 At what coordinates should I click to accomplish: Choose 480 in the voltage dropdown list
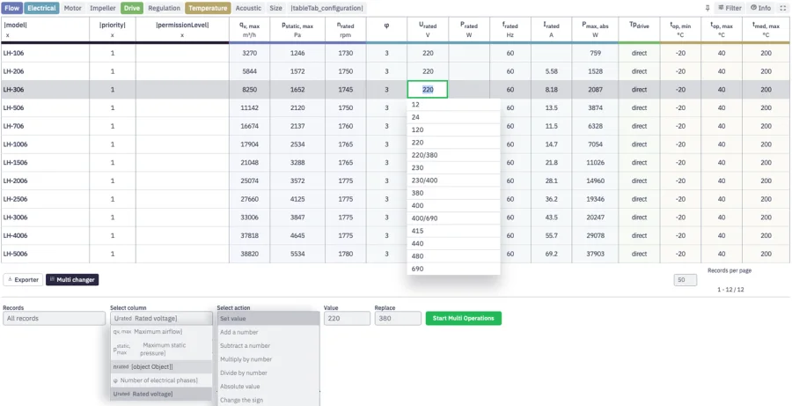click(453, 256)
